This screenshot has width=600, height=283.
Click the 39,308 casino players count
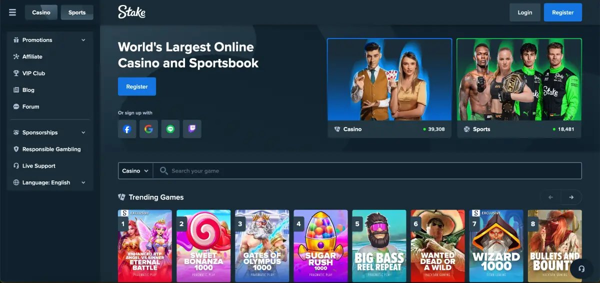click(436, 129)
